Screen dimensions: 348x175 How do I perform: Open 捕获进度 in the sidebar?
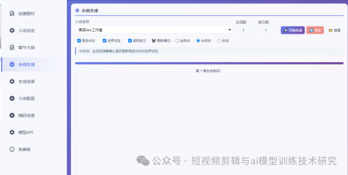click(34, 115)
